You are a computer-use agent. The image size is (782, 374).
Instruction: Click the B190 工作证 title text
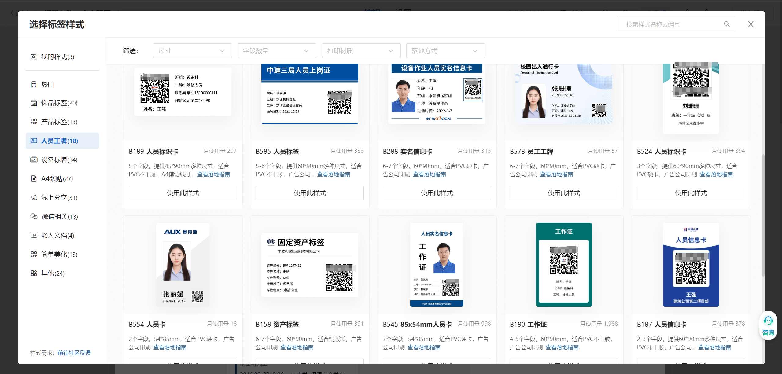pos(528,324)
